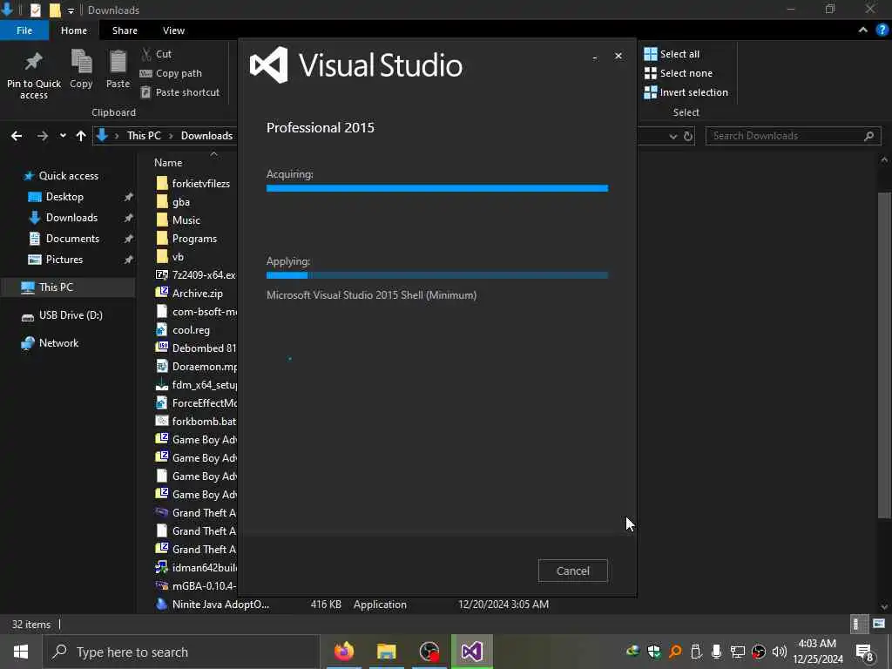Open the Share ribbon tab

(x=125, y=30)
